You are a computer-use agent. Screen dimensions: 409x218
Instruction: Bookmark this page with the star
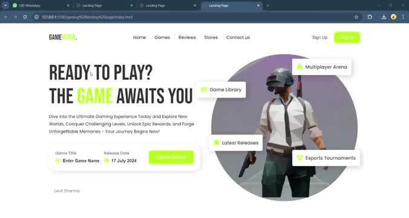[356, 17]
